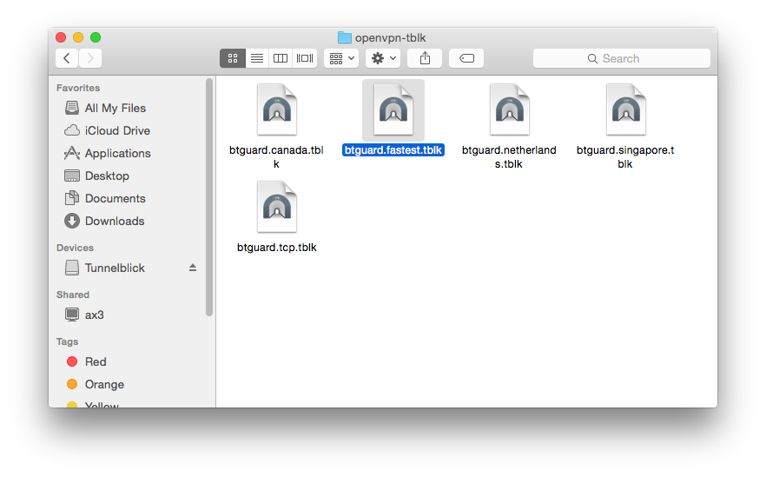This screenshot has height=477, width=766.
Task: Click the btguard.tcp.tblk file icon
Action: [x=276, y=207]
